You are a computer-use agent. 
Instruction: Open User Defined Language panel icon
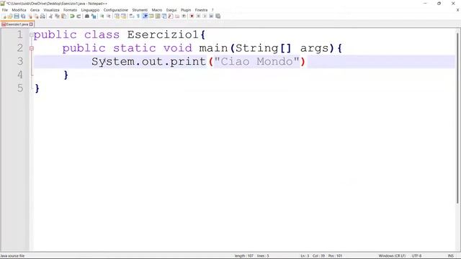(151, 16)
